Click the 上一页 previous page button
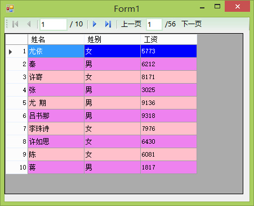The width and height of the screenshot is (254, 206). tap(131, 24)
